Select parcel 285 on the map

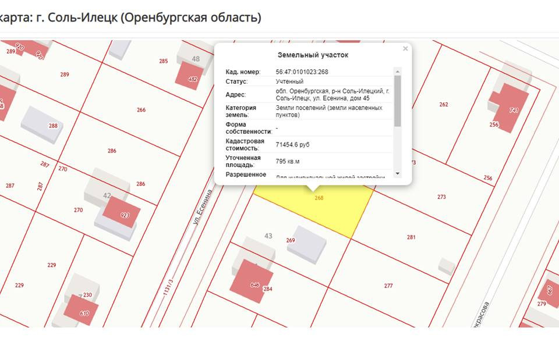tap(163, 61)
